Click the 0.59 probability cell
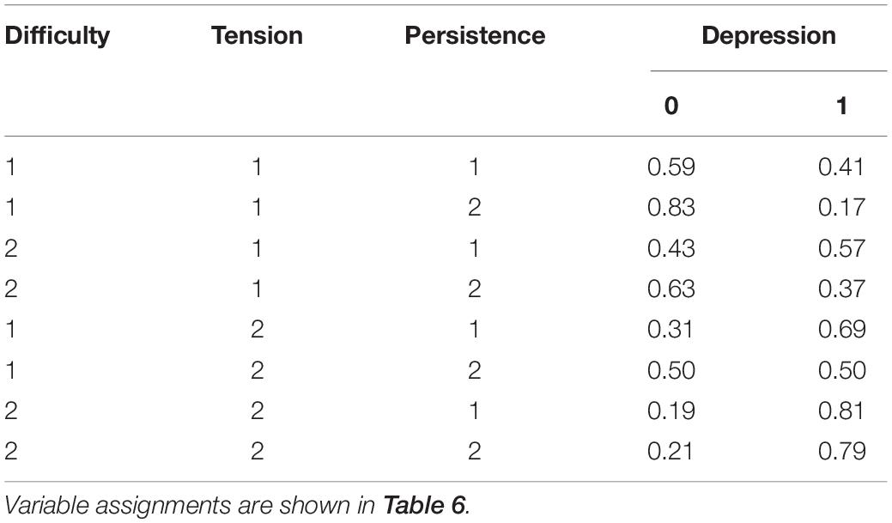Viewport: 892px width, 523px height. pos(671,167)
